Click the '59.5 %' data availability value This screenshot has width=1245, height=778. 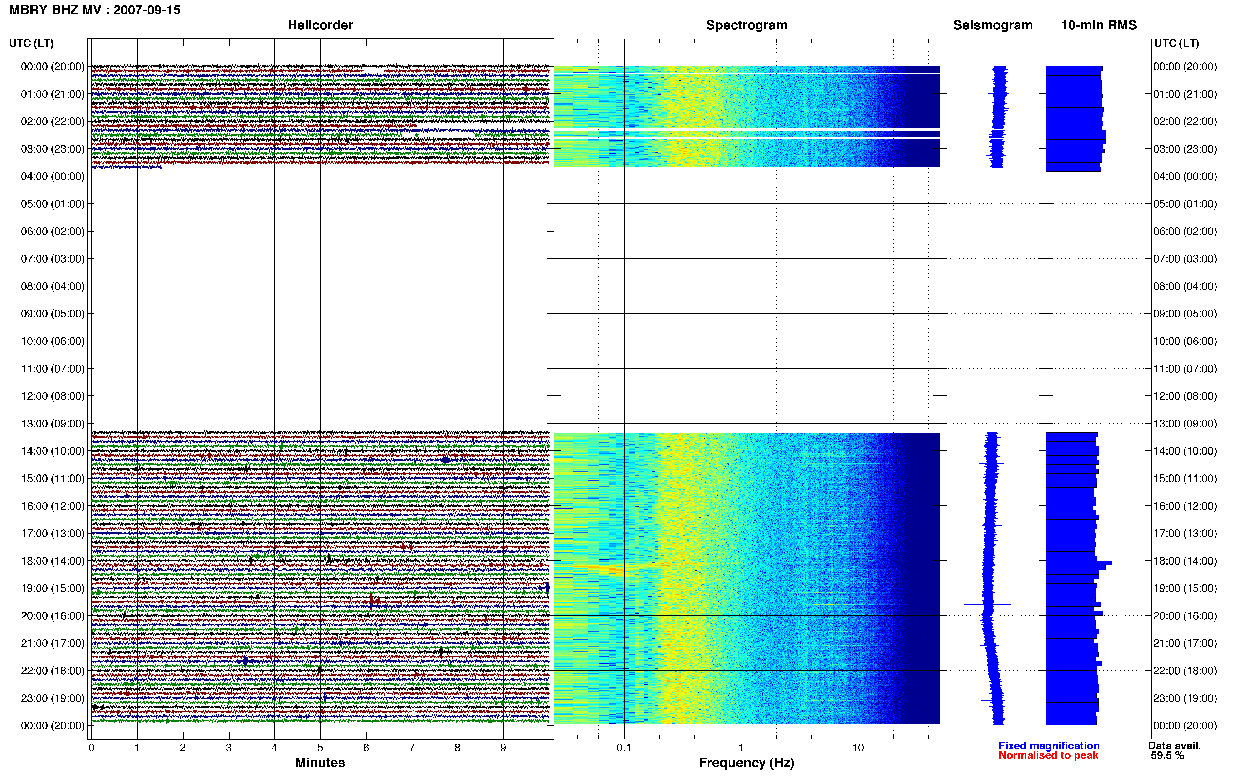[1167, 755]
